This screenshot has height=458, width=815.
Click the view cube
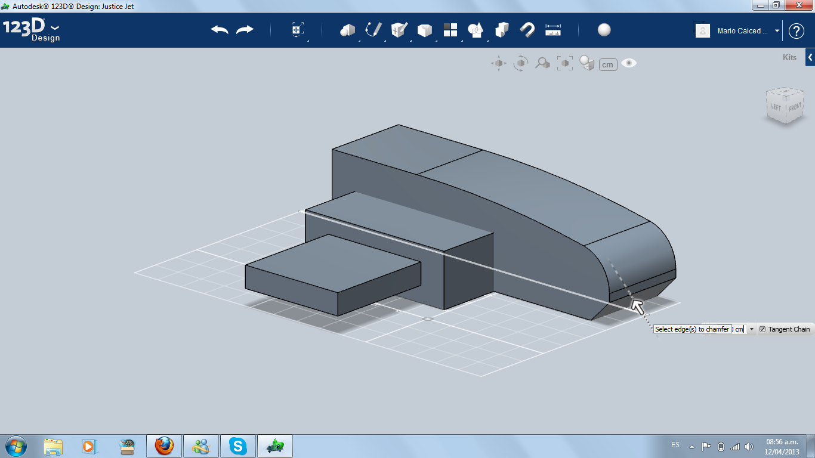[x=785, y=106]
